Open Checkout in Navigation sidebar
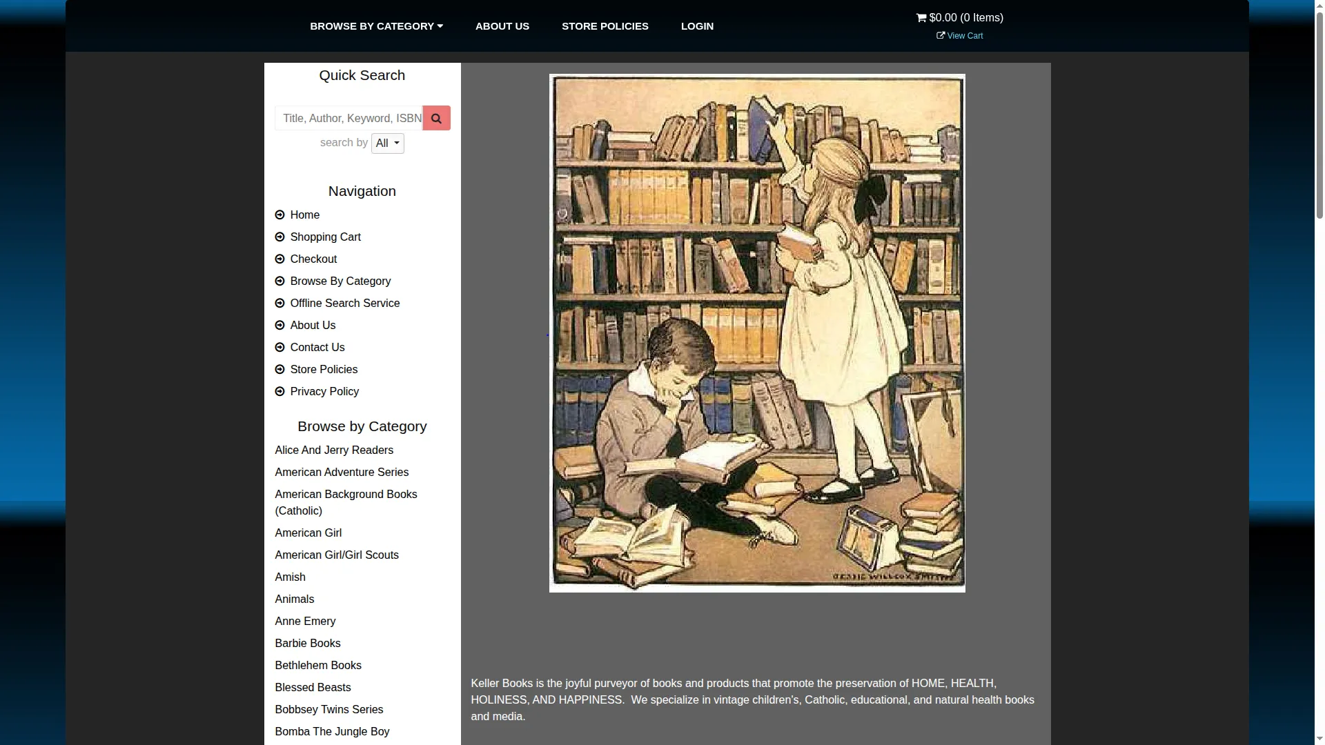This screenshot has height=745, width=1325. pos(313,259)
